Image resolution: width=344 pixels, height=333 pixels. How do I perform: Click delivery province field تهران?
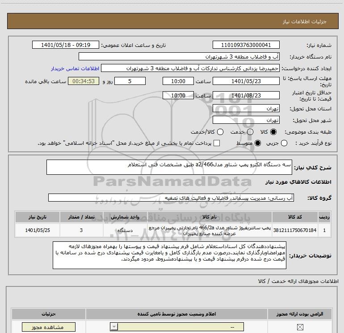click(x=246, y=109)
